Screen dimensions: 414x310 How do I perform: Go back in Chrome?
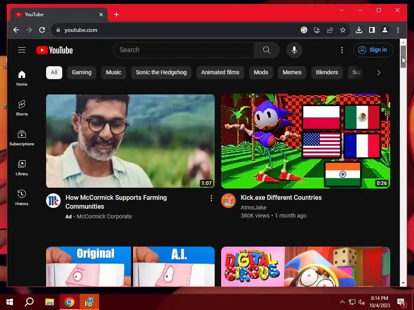16,30
